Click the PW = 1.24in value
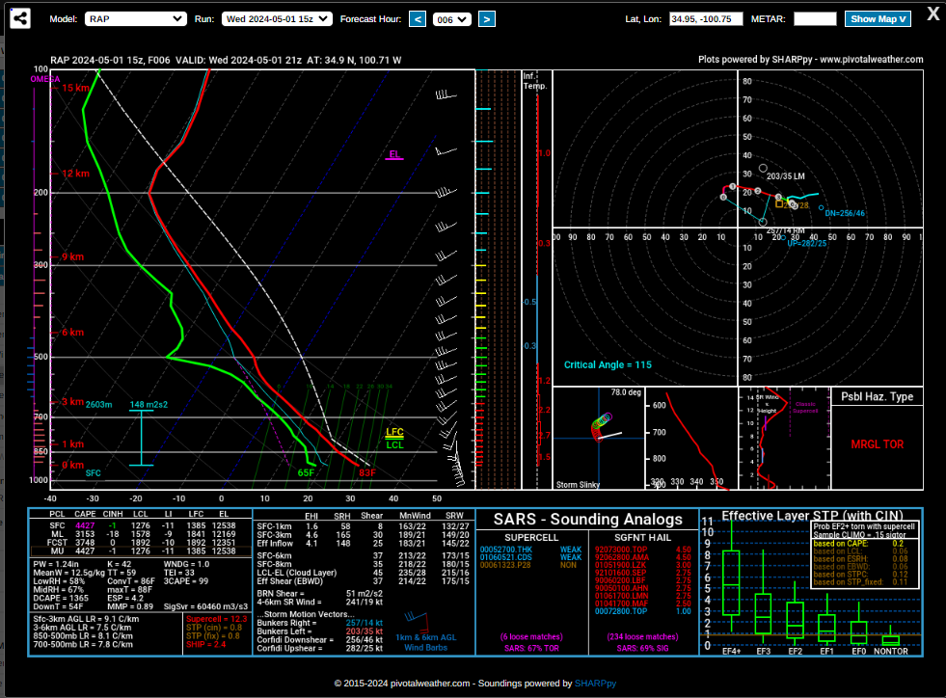This screenshot has width=946, height=698. click(56, 564)
